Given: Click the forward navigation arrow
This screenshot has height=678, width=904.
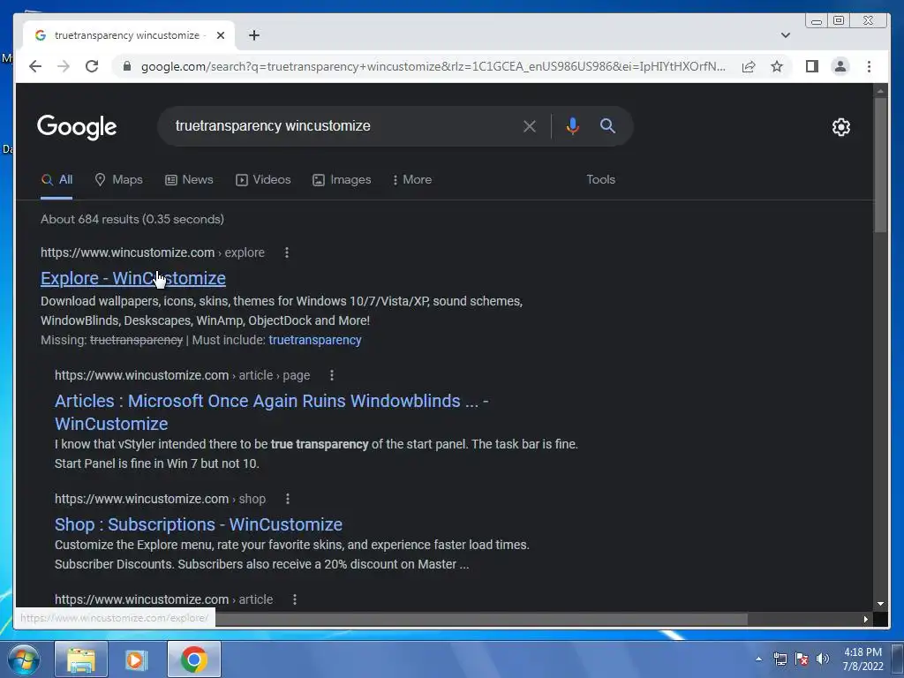Looking at the screenshot, I should click(x=64, y=66).
